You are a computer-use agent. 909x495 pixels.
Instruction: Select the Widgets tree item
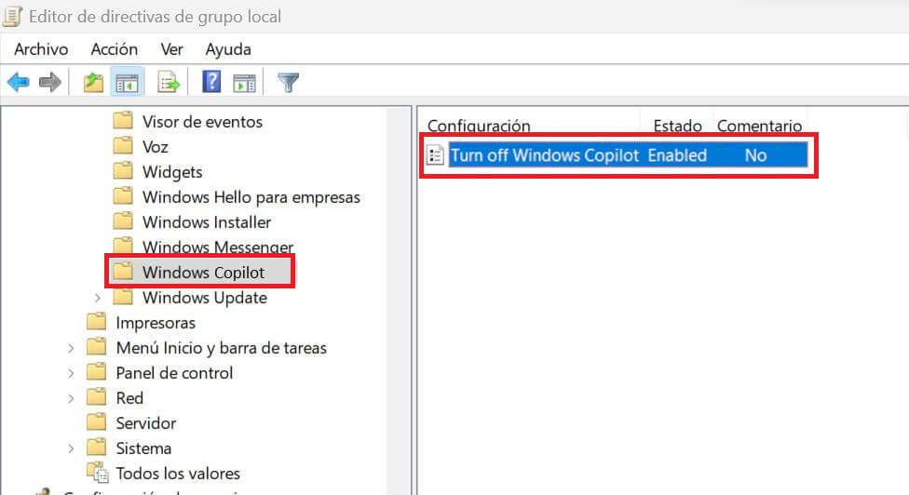coord(172,172)
